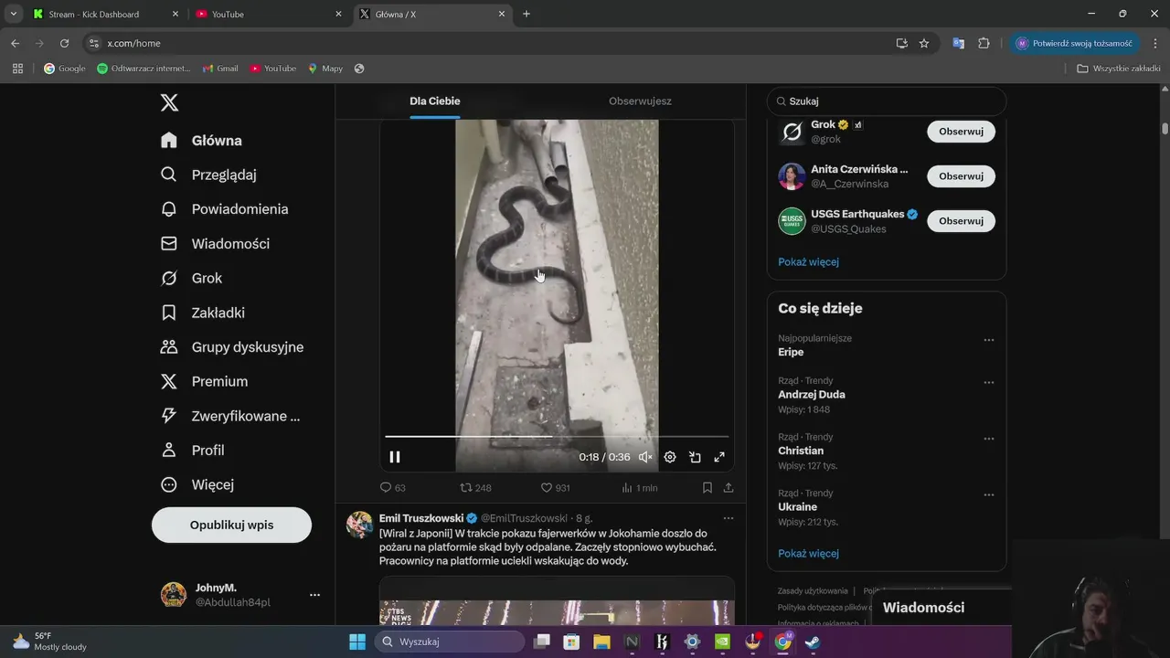Switch to the YouTube browser tab
Screen dimensions: 1170x658
click(x=269, y=14)
